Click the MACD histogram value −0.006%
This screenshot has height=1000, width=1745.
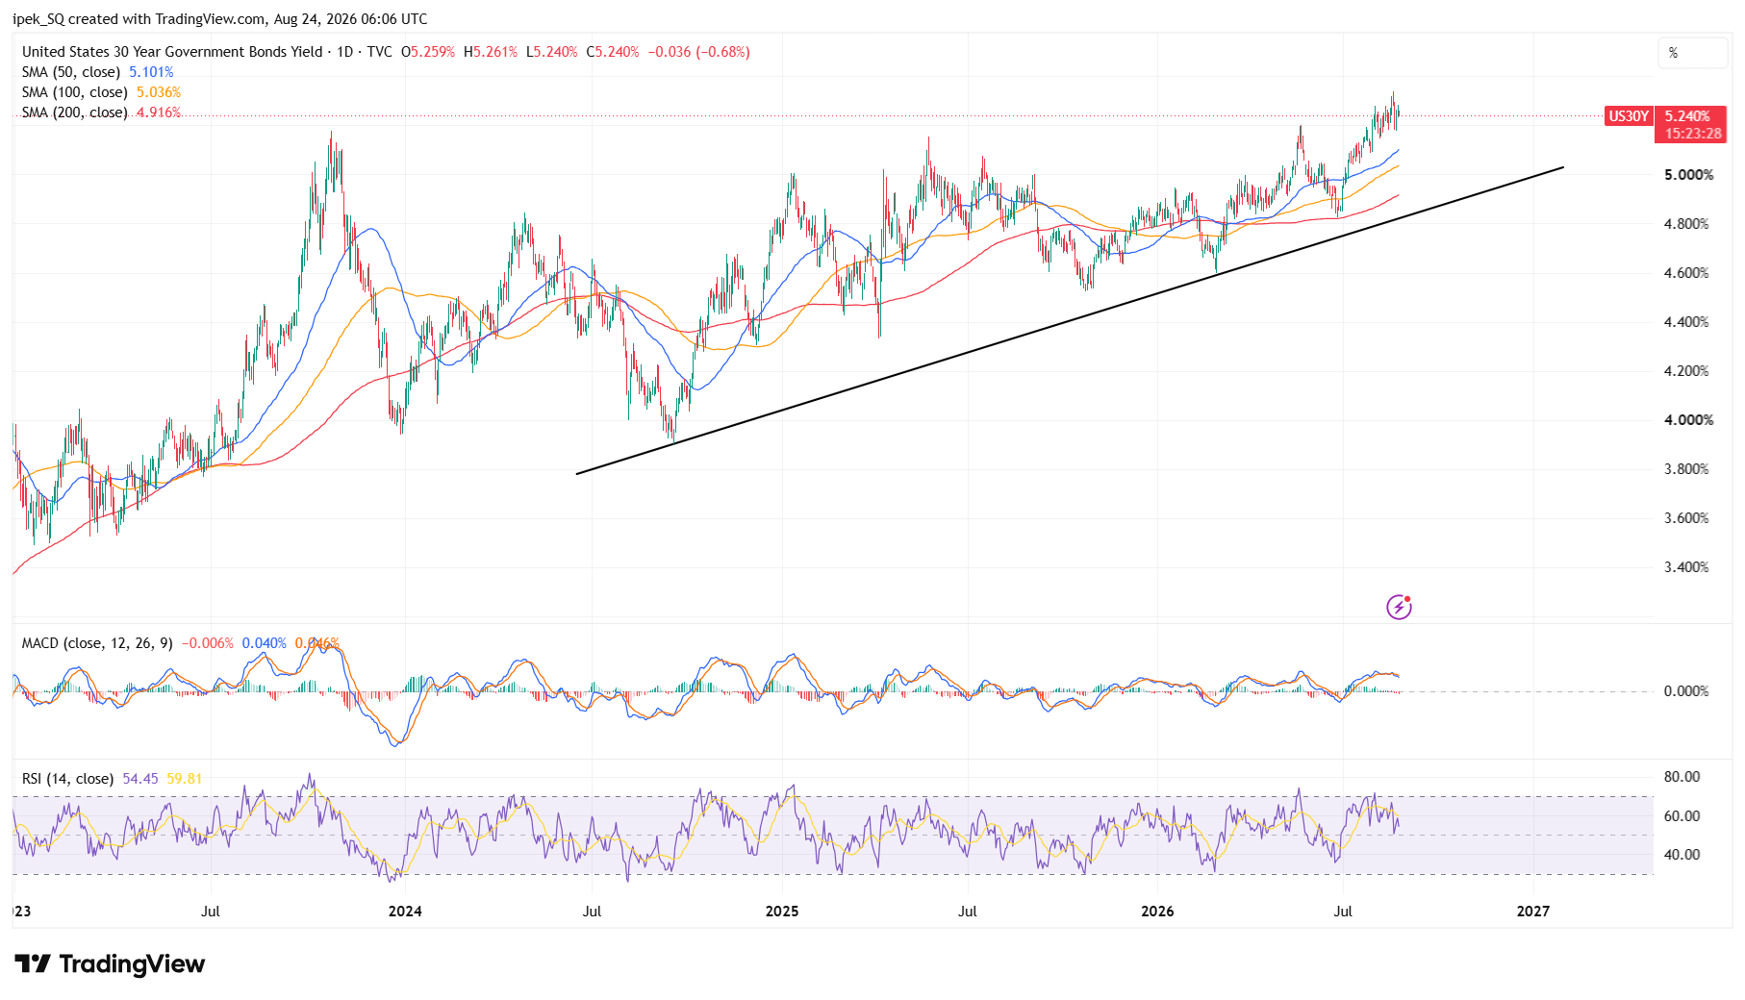point(208,643)
